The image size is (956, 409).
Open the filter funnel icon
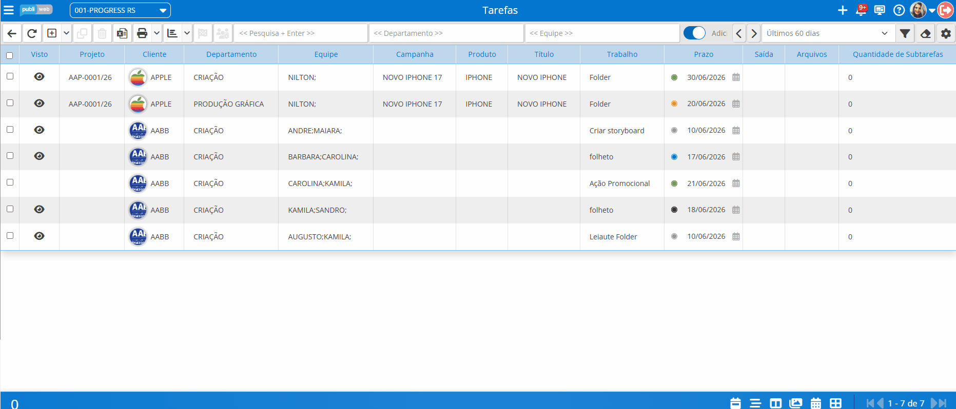[x=905, y=33]
